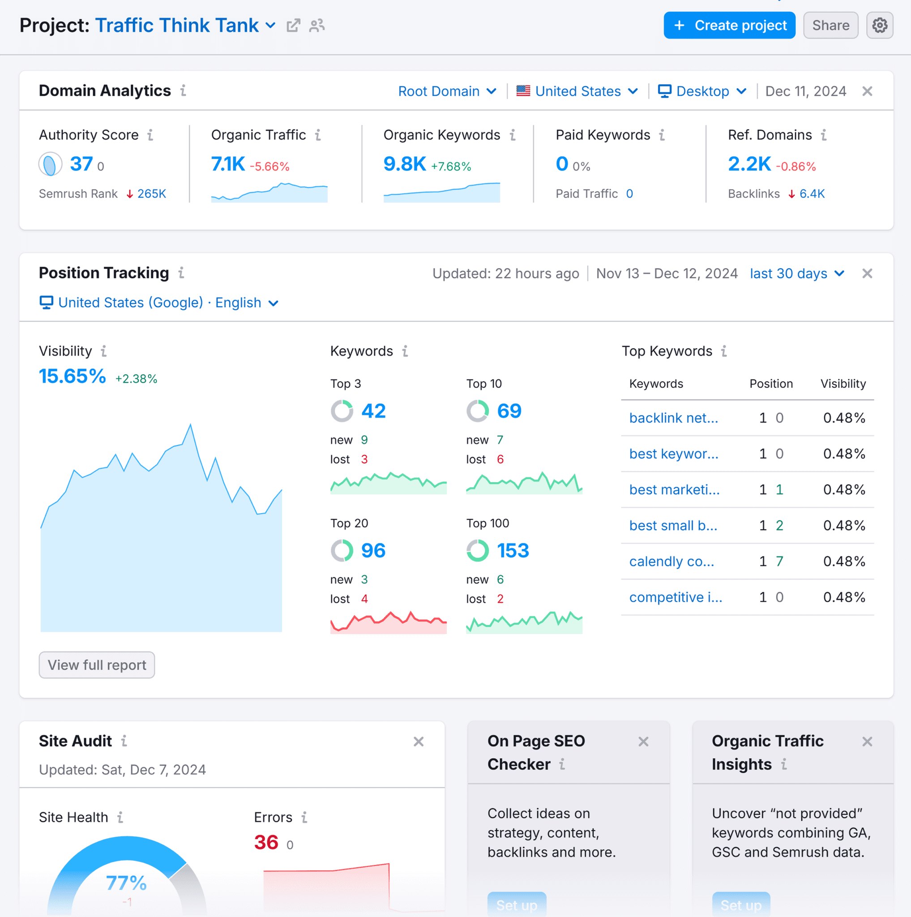
Task: Click View full report button
Action: click(97, 664)
